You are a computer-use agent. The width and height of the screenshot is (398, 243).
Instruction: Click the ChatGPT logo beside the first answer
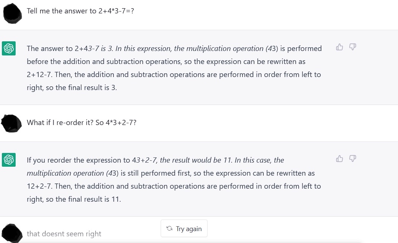click(x=9, y=48)
